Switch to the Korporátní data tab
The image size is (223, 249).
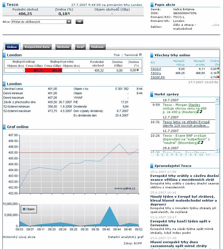tap(37, 47)
